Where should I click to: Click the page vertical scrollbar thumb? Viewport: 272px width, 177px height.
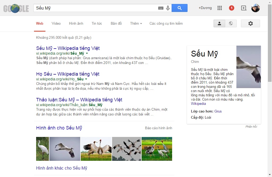click(270, 43)
